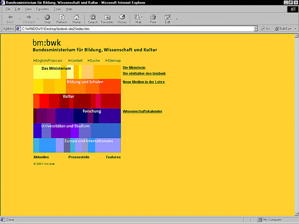Click the scrollbar down arrow
This screenshot has height=224, width=299.
[x=297, y=214]
